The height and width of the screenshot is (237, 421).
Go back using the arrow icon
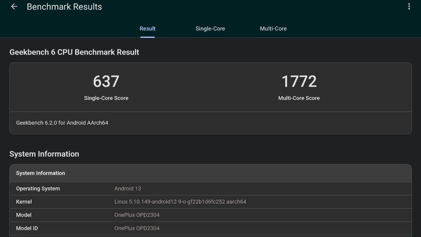click(14, 7)
